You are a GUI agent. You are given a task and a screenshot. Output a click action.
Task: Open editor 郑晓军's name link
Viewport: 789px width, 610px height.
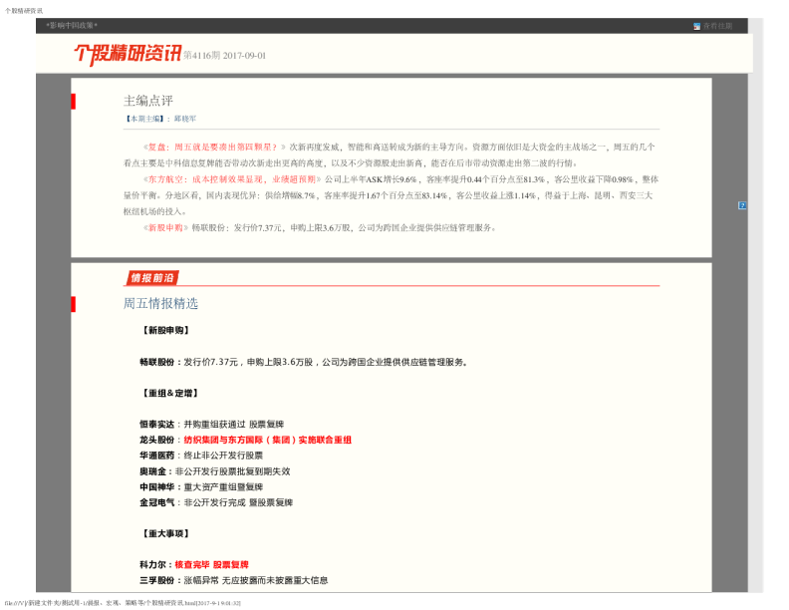click(185, 119)
